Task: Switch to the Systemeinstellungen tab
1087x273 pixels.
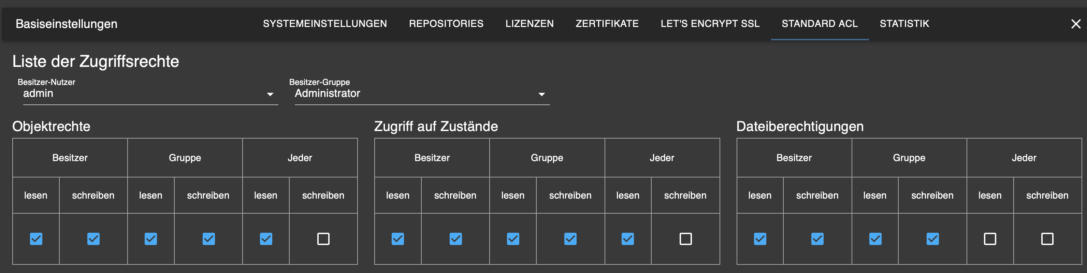Action: pos(324,24)
